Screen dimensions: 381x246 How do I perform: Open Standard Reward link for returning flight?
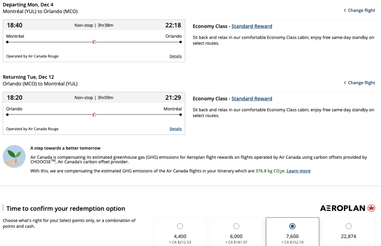(x=252, y=99)
